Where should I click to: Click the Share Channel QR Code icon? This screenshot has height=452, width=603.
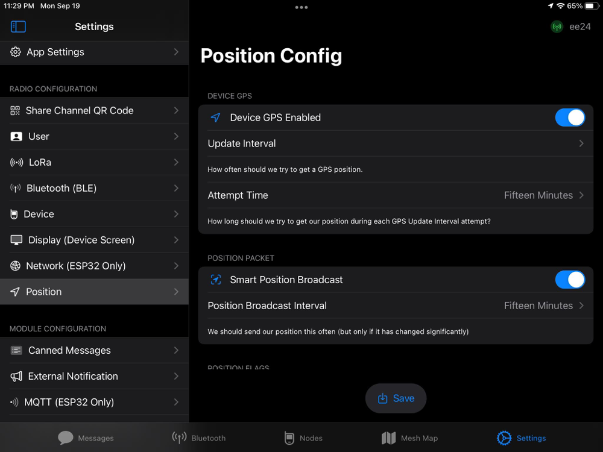pyautogui.click(x=16, y=111)
